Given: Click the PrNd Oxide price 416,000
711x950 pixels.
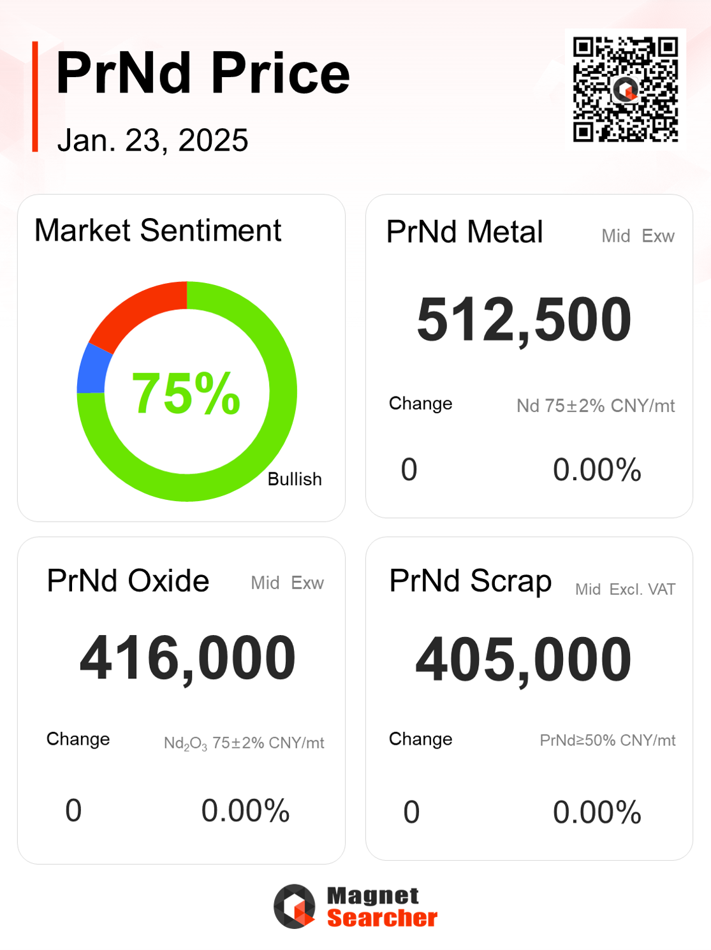Looking at the screenshot, I should click(187, 658).
